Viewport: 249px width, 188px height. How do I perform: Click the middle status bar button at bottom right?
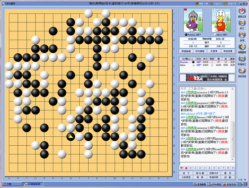coord(215,184)
